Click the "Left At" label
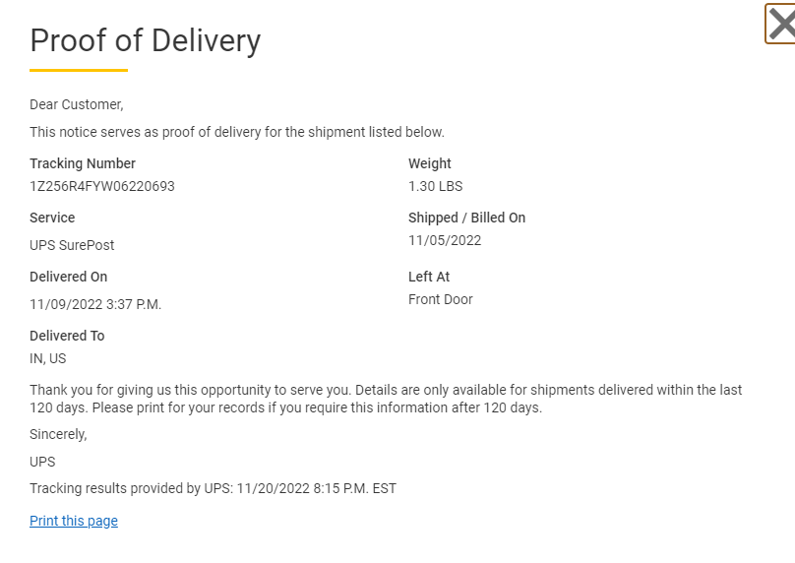Image resolution: width=795 pixels, height=563 pixels. coord(429,277)
